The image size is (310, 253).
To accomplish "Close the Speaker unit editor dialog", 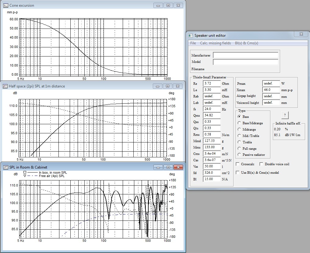I will tap(301, 34).
